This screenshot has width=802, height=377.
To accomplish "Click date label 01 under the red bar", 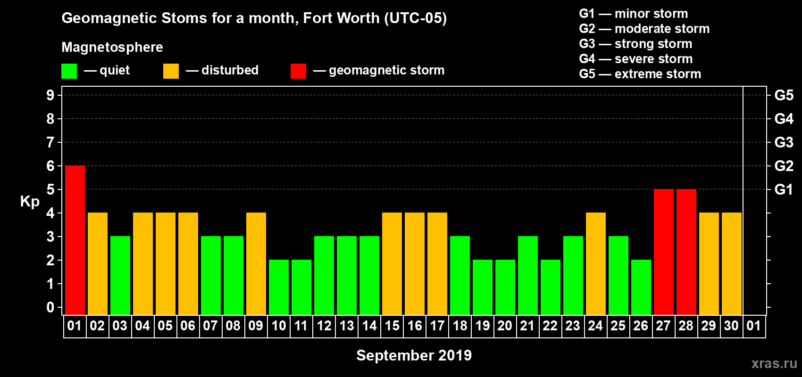I will (x=75, y=326).
